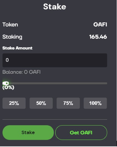Click the 165.46 staking value
Screen dimensions: 117x147
point(98,37)
